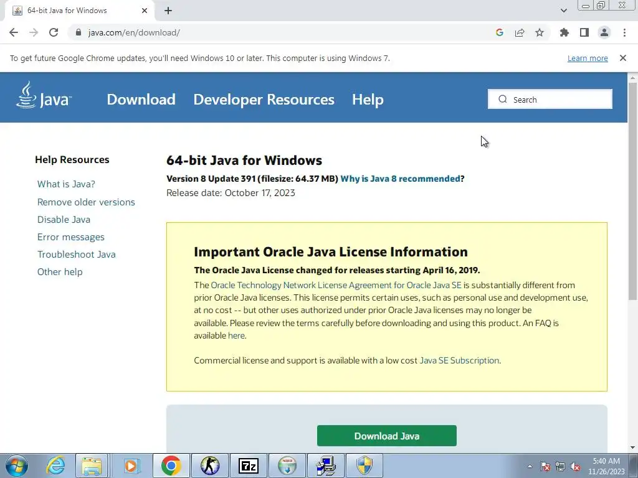The height and width of the screenshot is (478, 638).
Task: Open Java SE Subscription link
Action: (459, 360)
